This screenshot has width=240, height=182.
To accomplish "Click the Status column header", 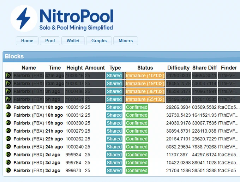I will pos(145,68).
